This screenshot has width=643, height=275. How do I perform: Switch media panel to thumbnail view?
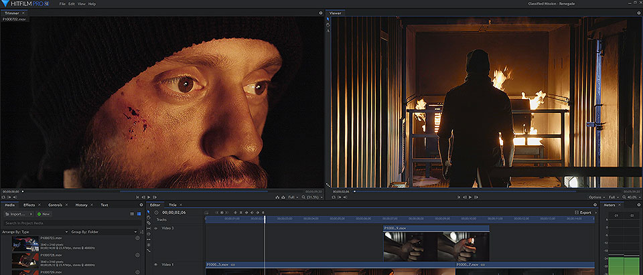pyautogui.click(x=139, y=214)
